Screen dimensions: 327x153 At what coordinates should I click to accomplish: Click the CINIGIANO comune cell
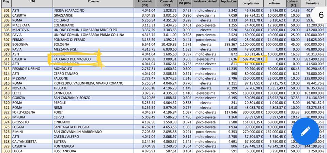(x=93, y=122)
